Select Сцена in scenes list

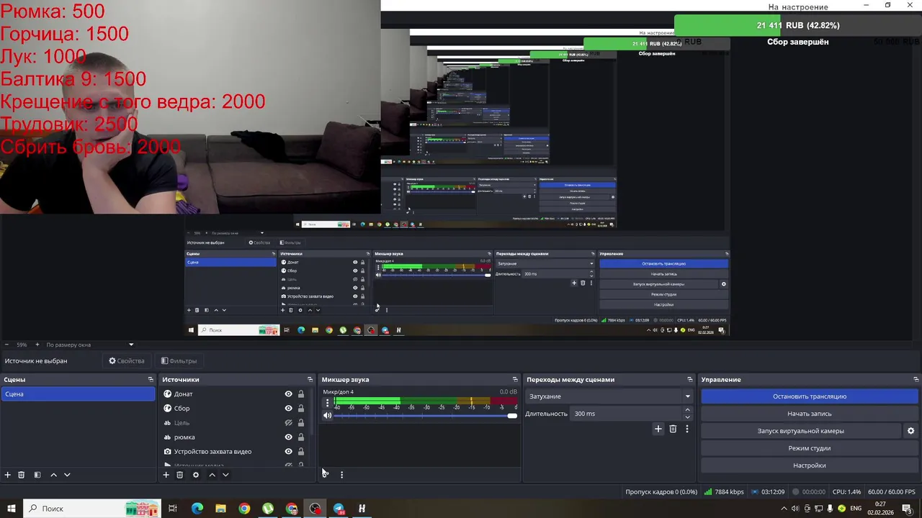pyautogui.click(x=78, y=394)
